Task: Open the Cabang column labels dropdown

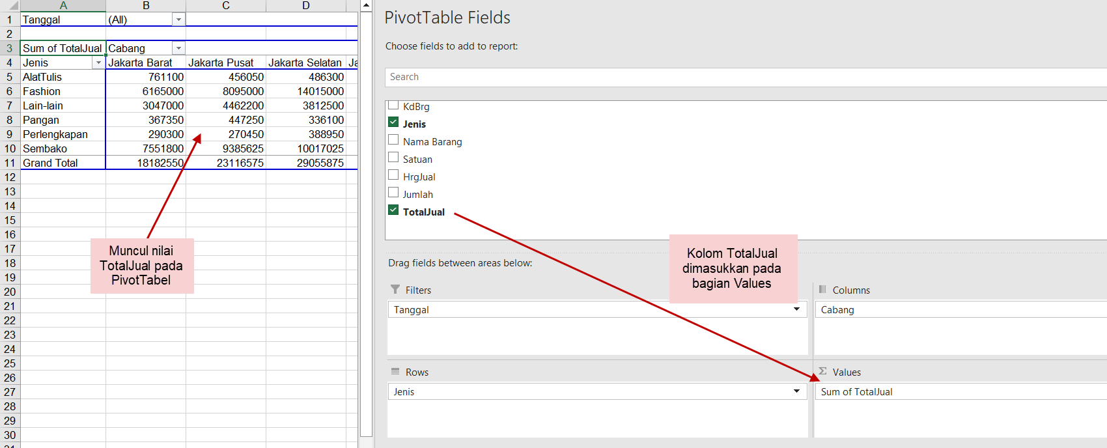Action: click(x=178, y=49)
